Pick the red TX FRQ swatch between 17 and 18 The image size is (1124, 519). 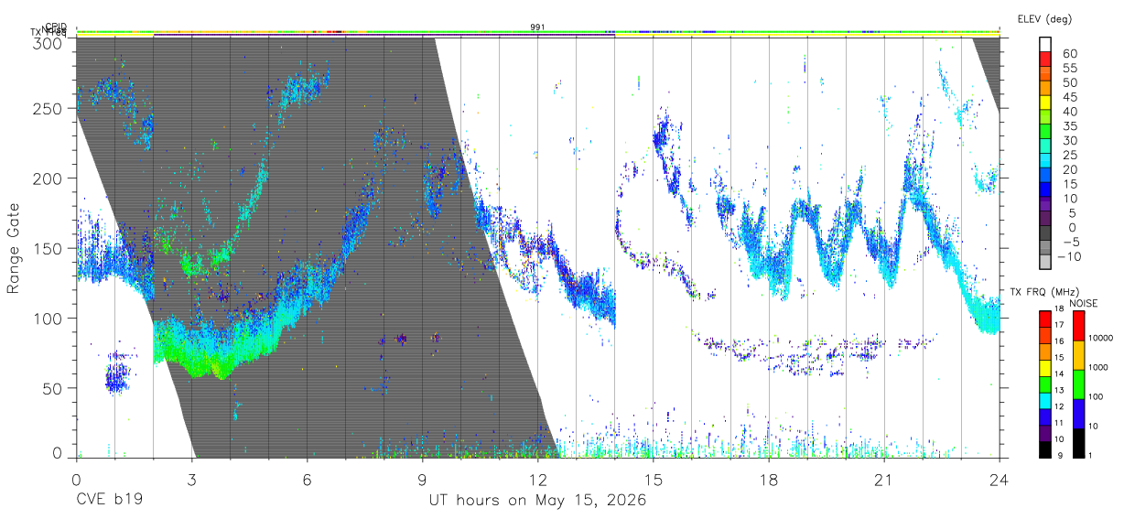pos(1045,318)
